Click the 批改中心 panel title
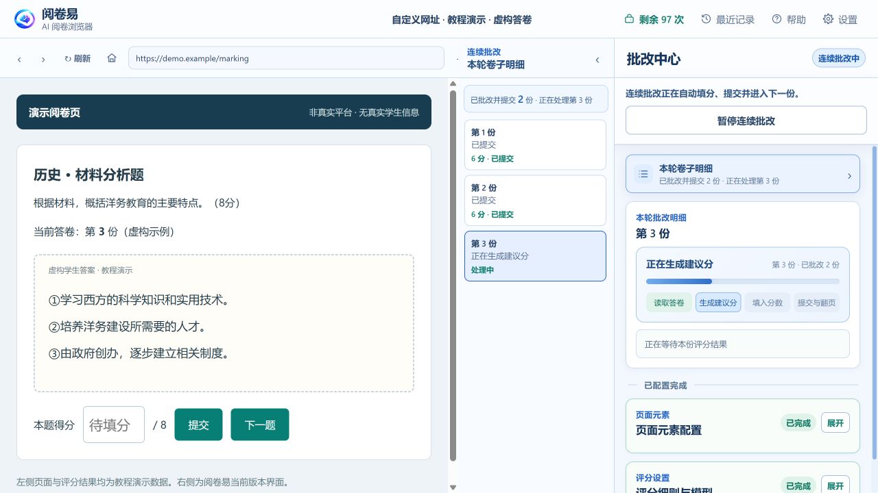878x493 pixels. [654, 59]
